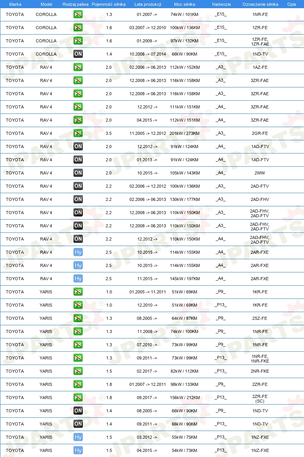Image resolution: width=304 pixels, height=457 pixels.
Task: Select power cell 201kW / 273KM
Action: click(185, 133)
